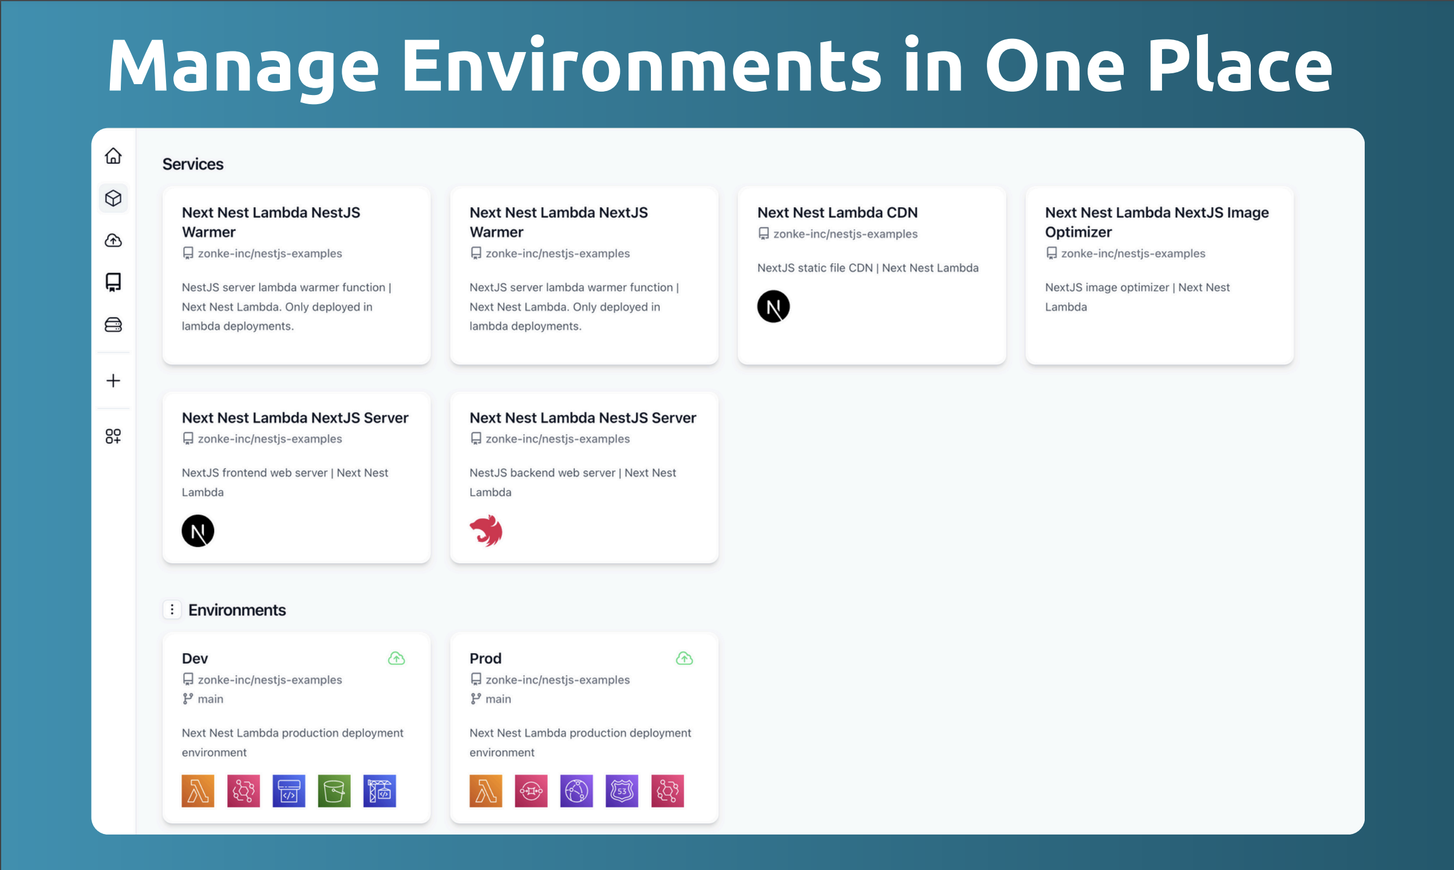Click the EventBridge icon in Prod environment

[x=667, y=791]
